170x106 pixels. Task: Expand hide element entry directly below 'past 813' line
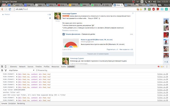(17, 98)
